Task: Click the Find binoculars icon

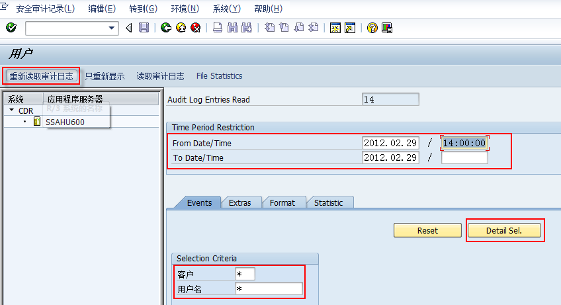Action: click(232, 28)
